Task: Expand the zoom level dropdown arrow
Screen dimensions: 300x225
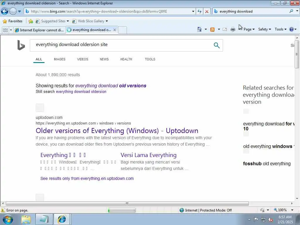Action: tap(292, 210)
